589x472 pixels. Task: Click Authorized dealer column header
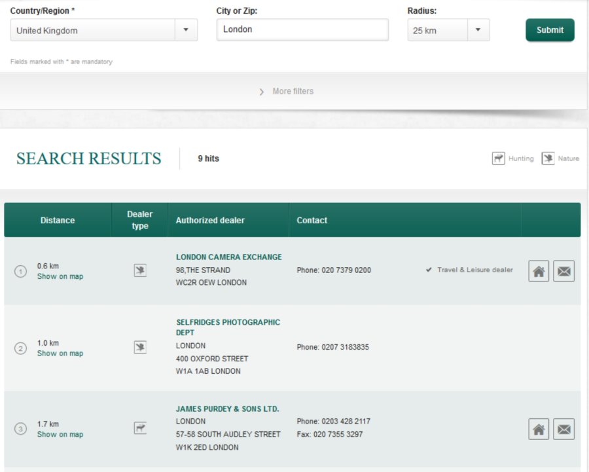coord(210,221)
